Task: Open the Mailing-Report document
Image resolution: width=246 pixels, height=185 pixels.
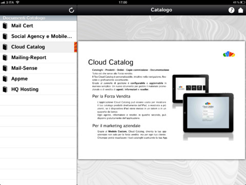Action: tap(38, 58)
